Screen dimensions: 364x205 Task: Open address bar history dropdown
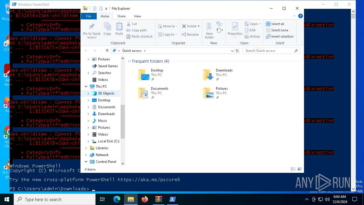point(232,51)
